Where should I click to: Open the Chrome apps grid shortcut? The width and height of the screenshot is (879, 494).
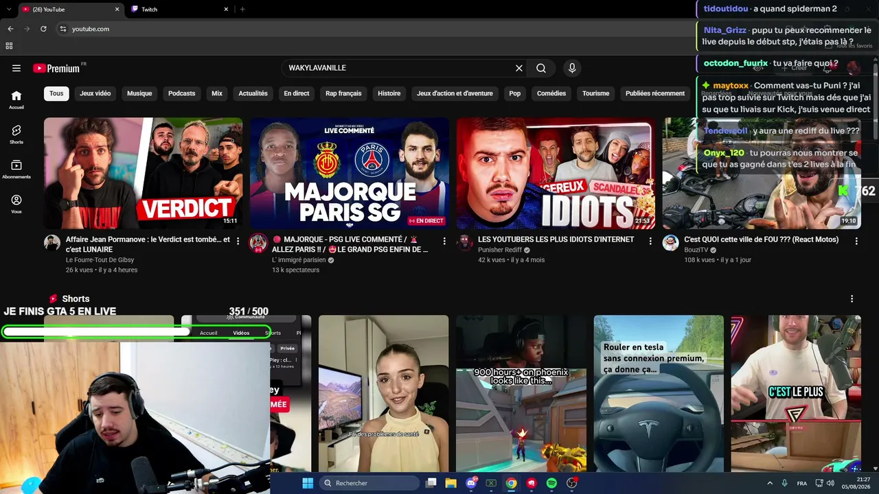click(x=9, y=46)
